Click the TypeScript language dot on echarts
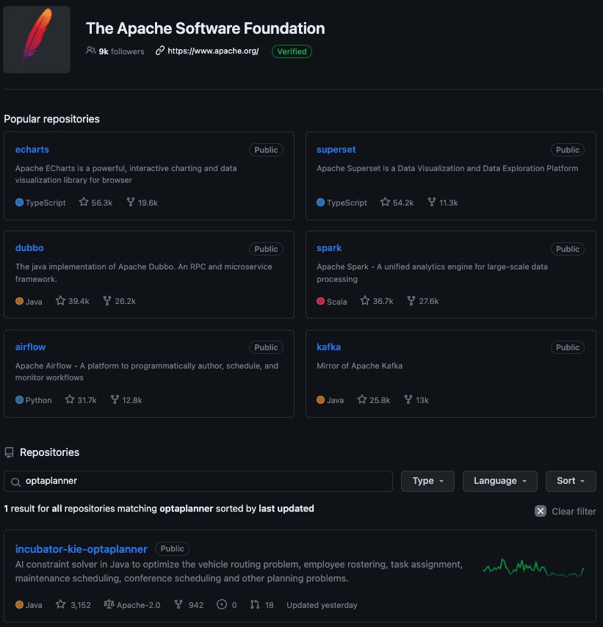The image size is (603, 627). (x=19, y=203)
